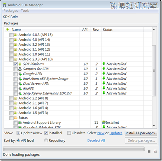Click the folder icon of Android 2.2 (API 8)
162x161 pixels.
click(x=16, y=98)
